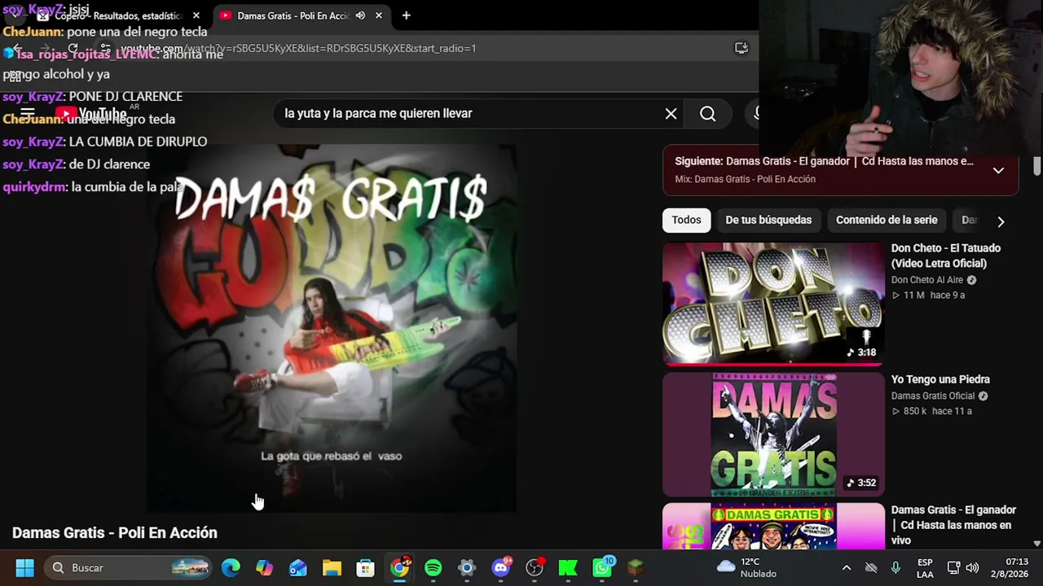Click the Damas Gratis video player
Viewport: 1043px width, 586px height.
click(x=332, y=329)
